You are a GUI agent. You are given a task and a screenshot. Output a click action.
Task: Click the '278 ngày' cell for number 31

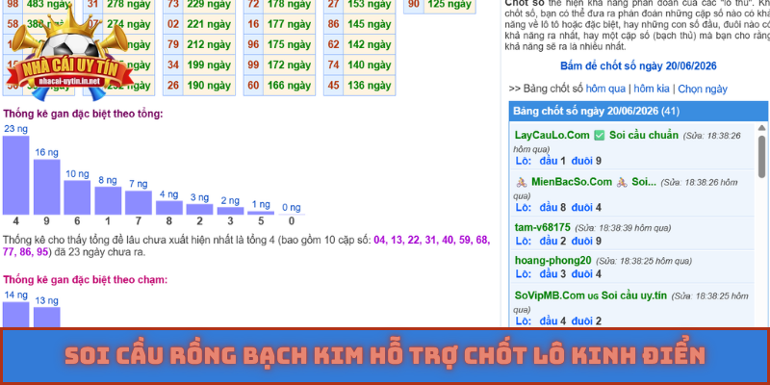click(x=129, y=5)
